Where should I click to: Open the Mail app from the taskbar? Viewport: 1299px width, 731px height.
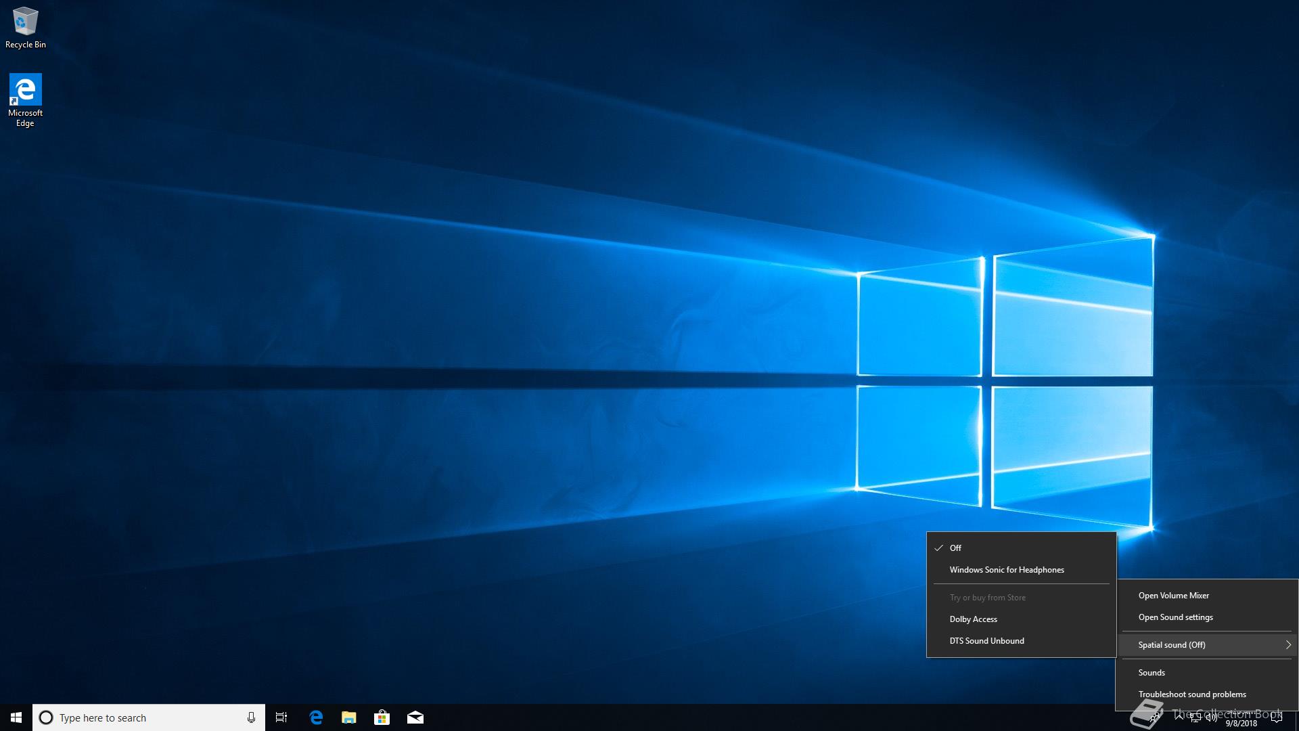pos(415,717)
